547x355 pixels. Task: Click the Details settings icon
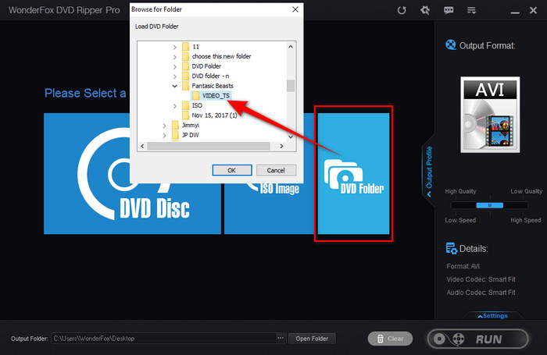pos(452,248)
